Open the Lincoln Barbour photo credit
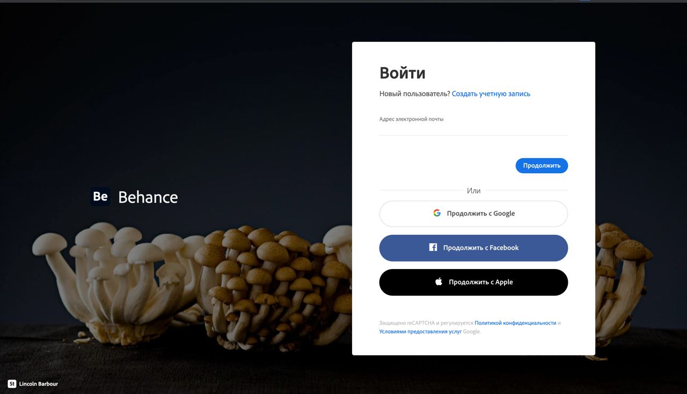 pos(38,384)
